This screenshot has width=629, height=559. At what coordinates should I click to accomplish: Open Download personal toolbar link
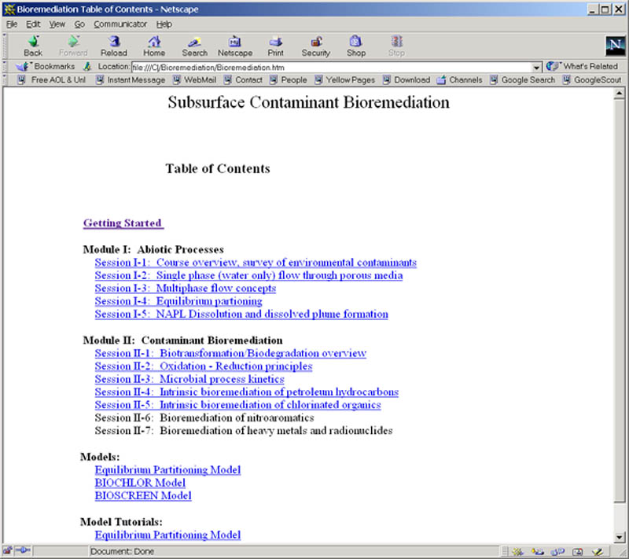406,79
